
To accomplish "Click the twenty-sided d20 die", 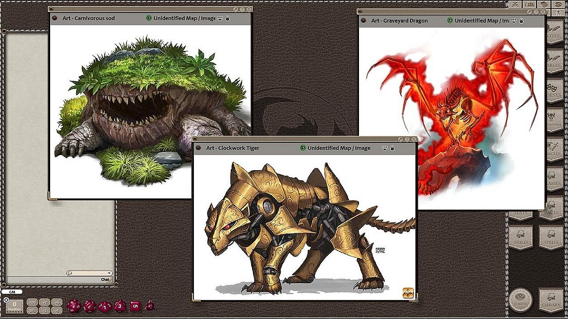I will coord(74,306).
